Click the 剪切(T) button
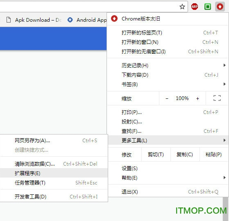The width and height of the screenshot is (229, 221). tap(156, 155)
